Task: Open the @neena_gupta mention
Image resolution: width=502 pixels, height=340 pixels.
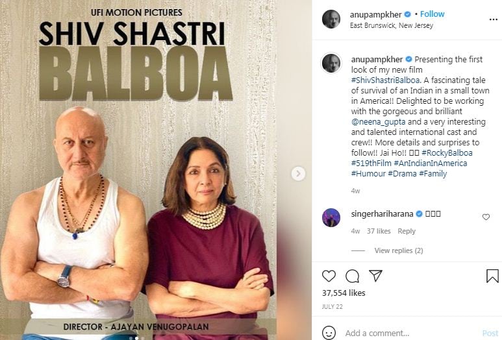Action: (x=378, y=122)
